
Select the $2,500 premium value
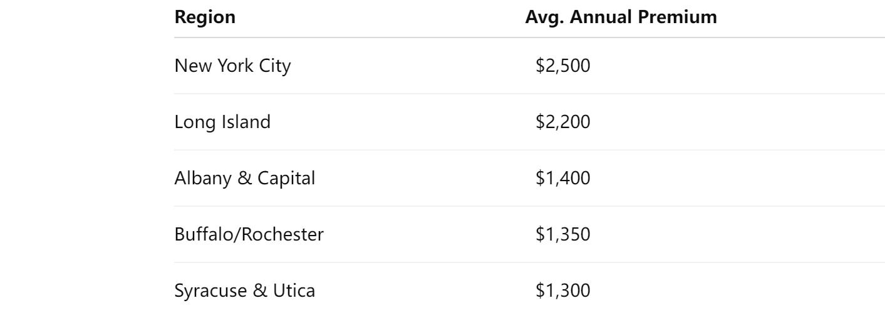pyautogui.click(x=563, y=66)
